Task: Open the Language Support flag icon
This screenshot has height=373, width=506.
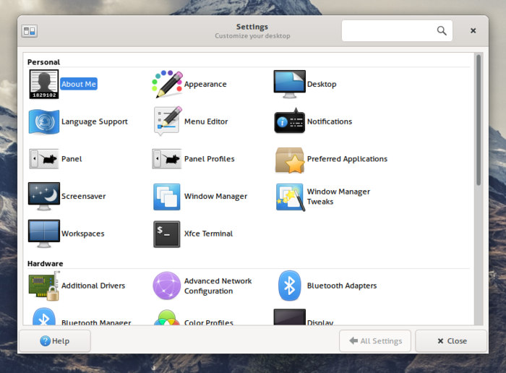Action: 44,121
